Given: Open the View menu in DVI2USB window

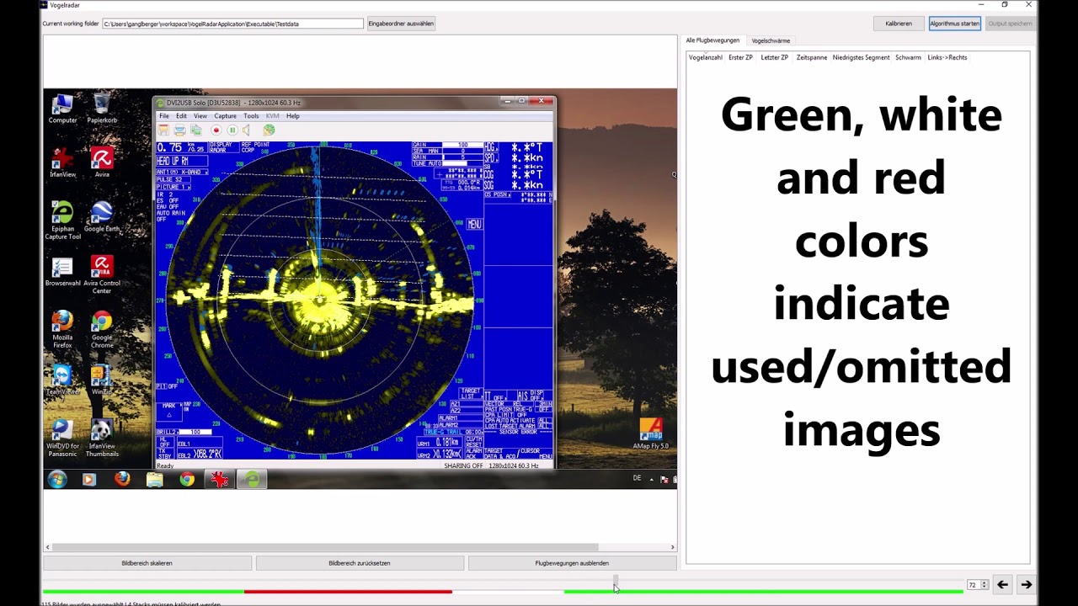Looking at the screenshot, I should (200, 116).
